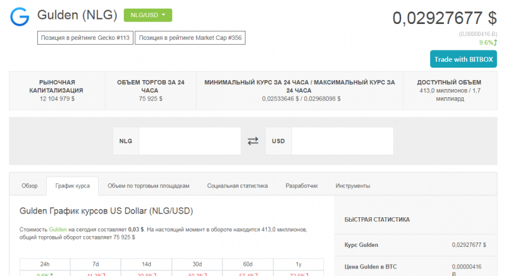506x276 pixels.
Task: Click the Gulden G logo icon
Action: click(x=20, y=17)
